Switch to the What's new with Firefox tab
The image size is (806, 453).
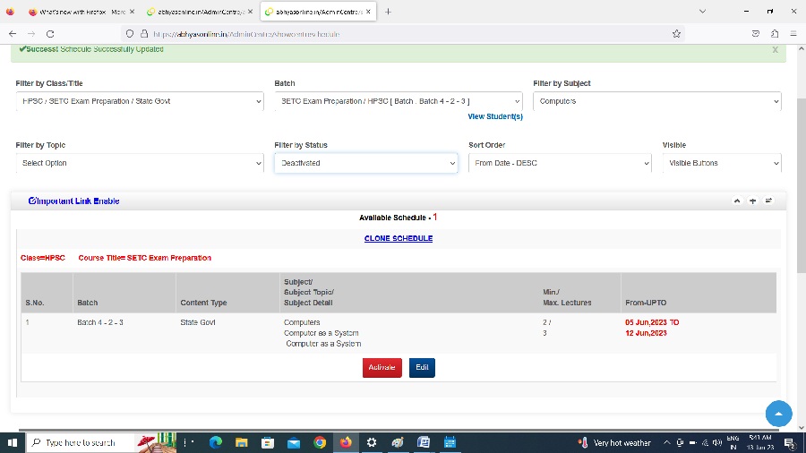[75, 12]
